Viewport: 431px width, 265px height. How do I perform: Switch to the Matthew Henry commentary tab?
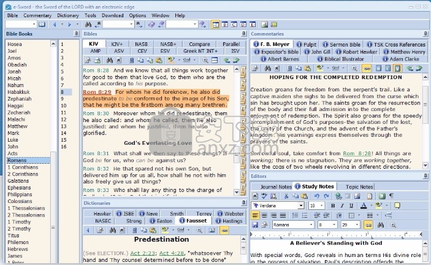point(405,52)
